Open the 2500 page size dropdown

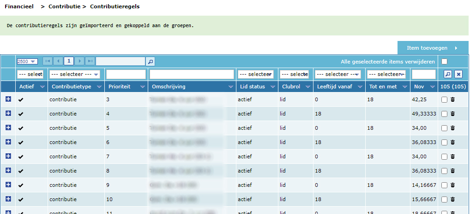pos(27,61)
